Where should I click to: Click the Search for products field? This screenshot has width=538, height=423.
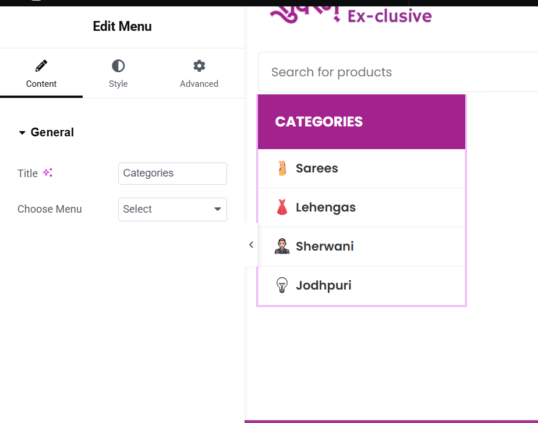tap(398, 72)
